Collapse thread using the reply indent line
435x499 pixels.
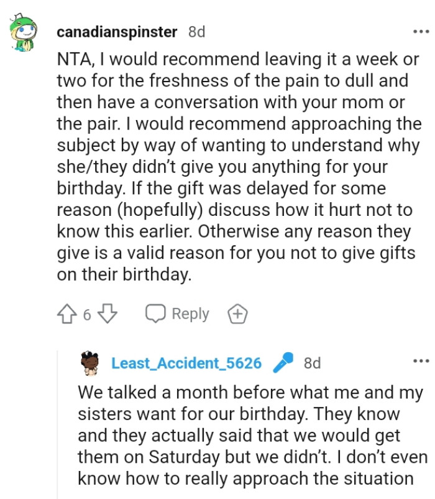click(59, 423)
